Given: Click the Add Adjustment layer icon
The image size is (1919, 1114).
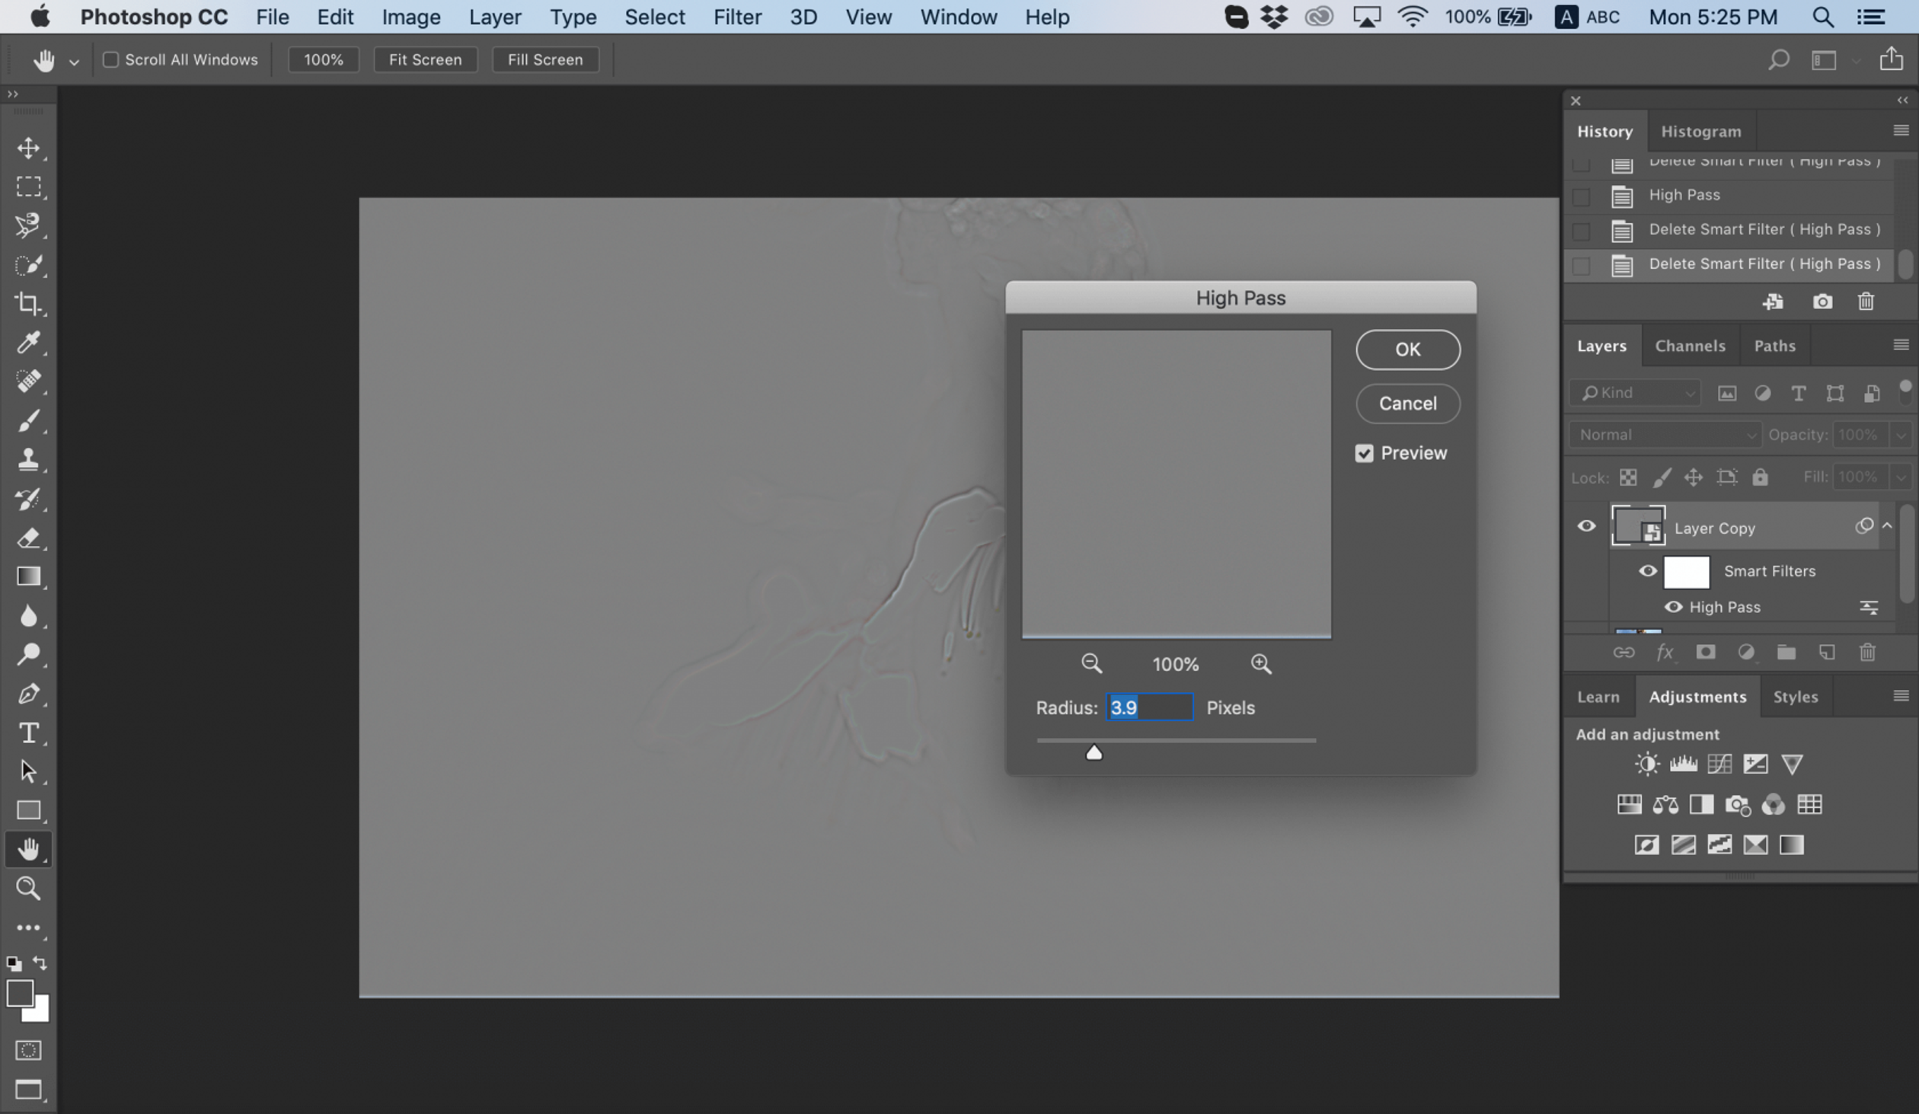Looking at the screenshot, I should 1747,653.
